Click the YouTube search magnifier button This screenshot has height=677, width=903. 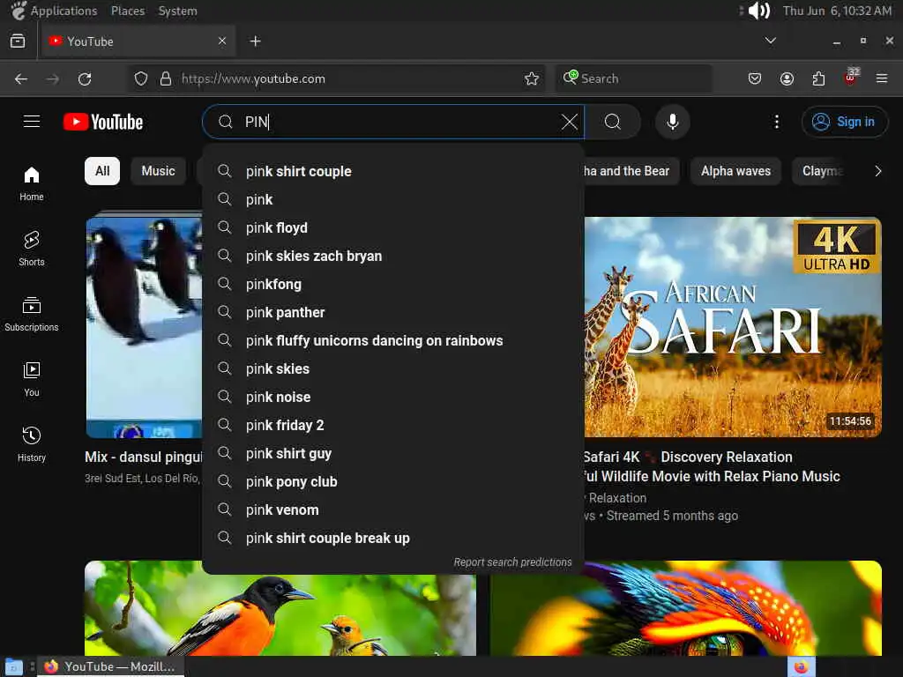(x=613, y=122)
